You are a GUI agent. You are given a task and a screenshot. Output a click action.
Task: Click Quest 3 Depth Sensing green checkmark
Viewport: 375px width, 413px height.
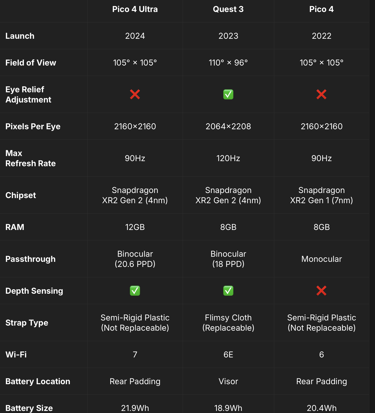point(228,291)
